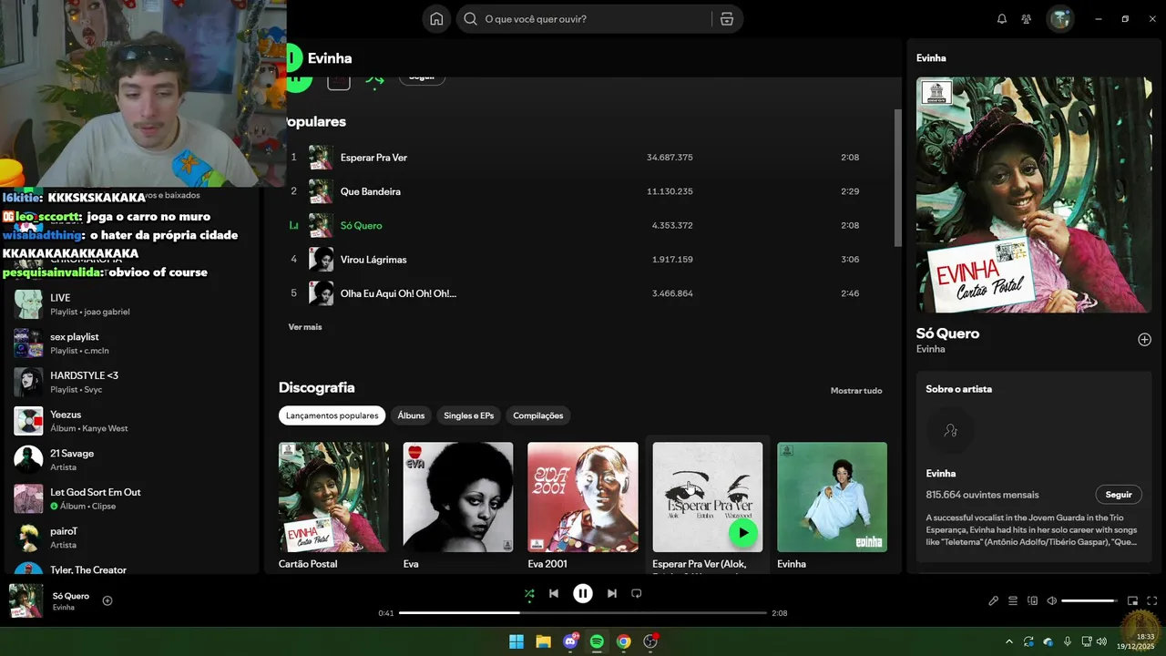The image size is (1166, 656).
Task: Open Friend Activity icon in top bar
Action: 1027,19
